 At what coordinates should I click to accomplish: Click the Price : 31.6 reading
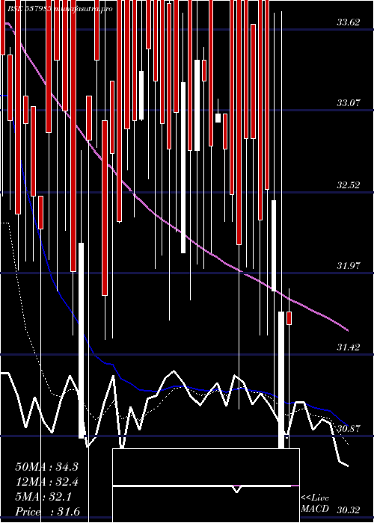coord(47,512)
